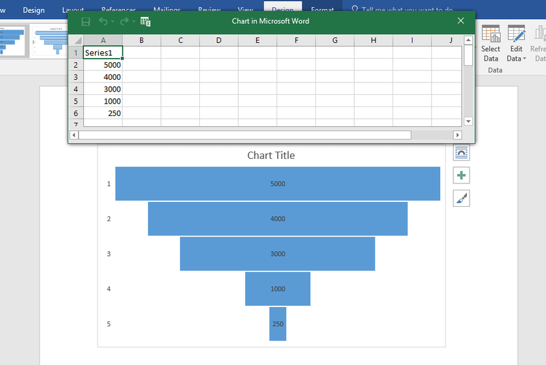
Task: Select row 1 header in spreadsheet
Action: pyautogui.click(x=76, y=53)
